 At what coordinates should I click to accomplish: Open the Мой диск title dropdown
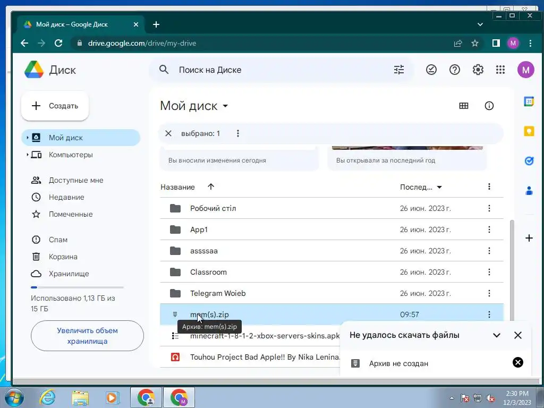[225, 106]
